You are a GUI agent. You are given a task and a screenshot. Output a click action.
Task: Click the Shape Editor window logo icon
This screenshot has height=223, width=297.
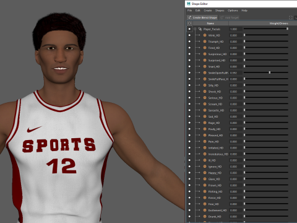coord(189,4)
